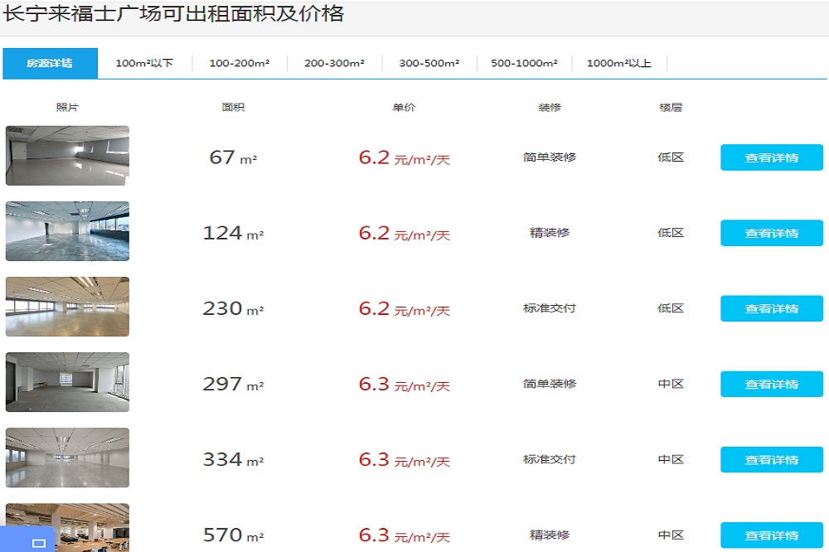
Task: Switch to the 100m²以下 tab
Action: (x=144, y=64)
